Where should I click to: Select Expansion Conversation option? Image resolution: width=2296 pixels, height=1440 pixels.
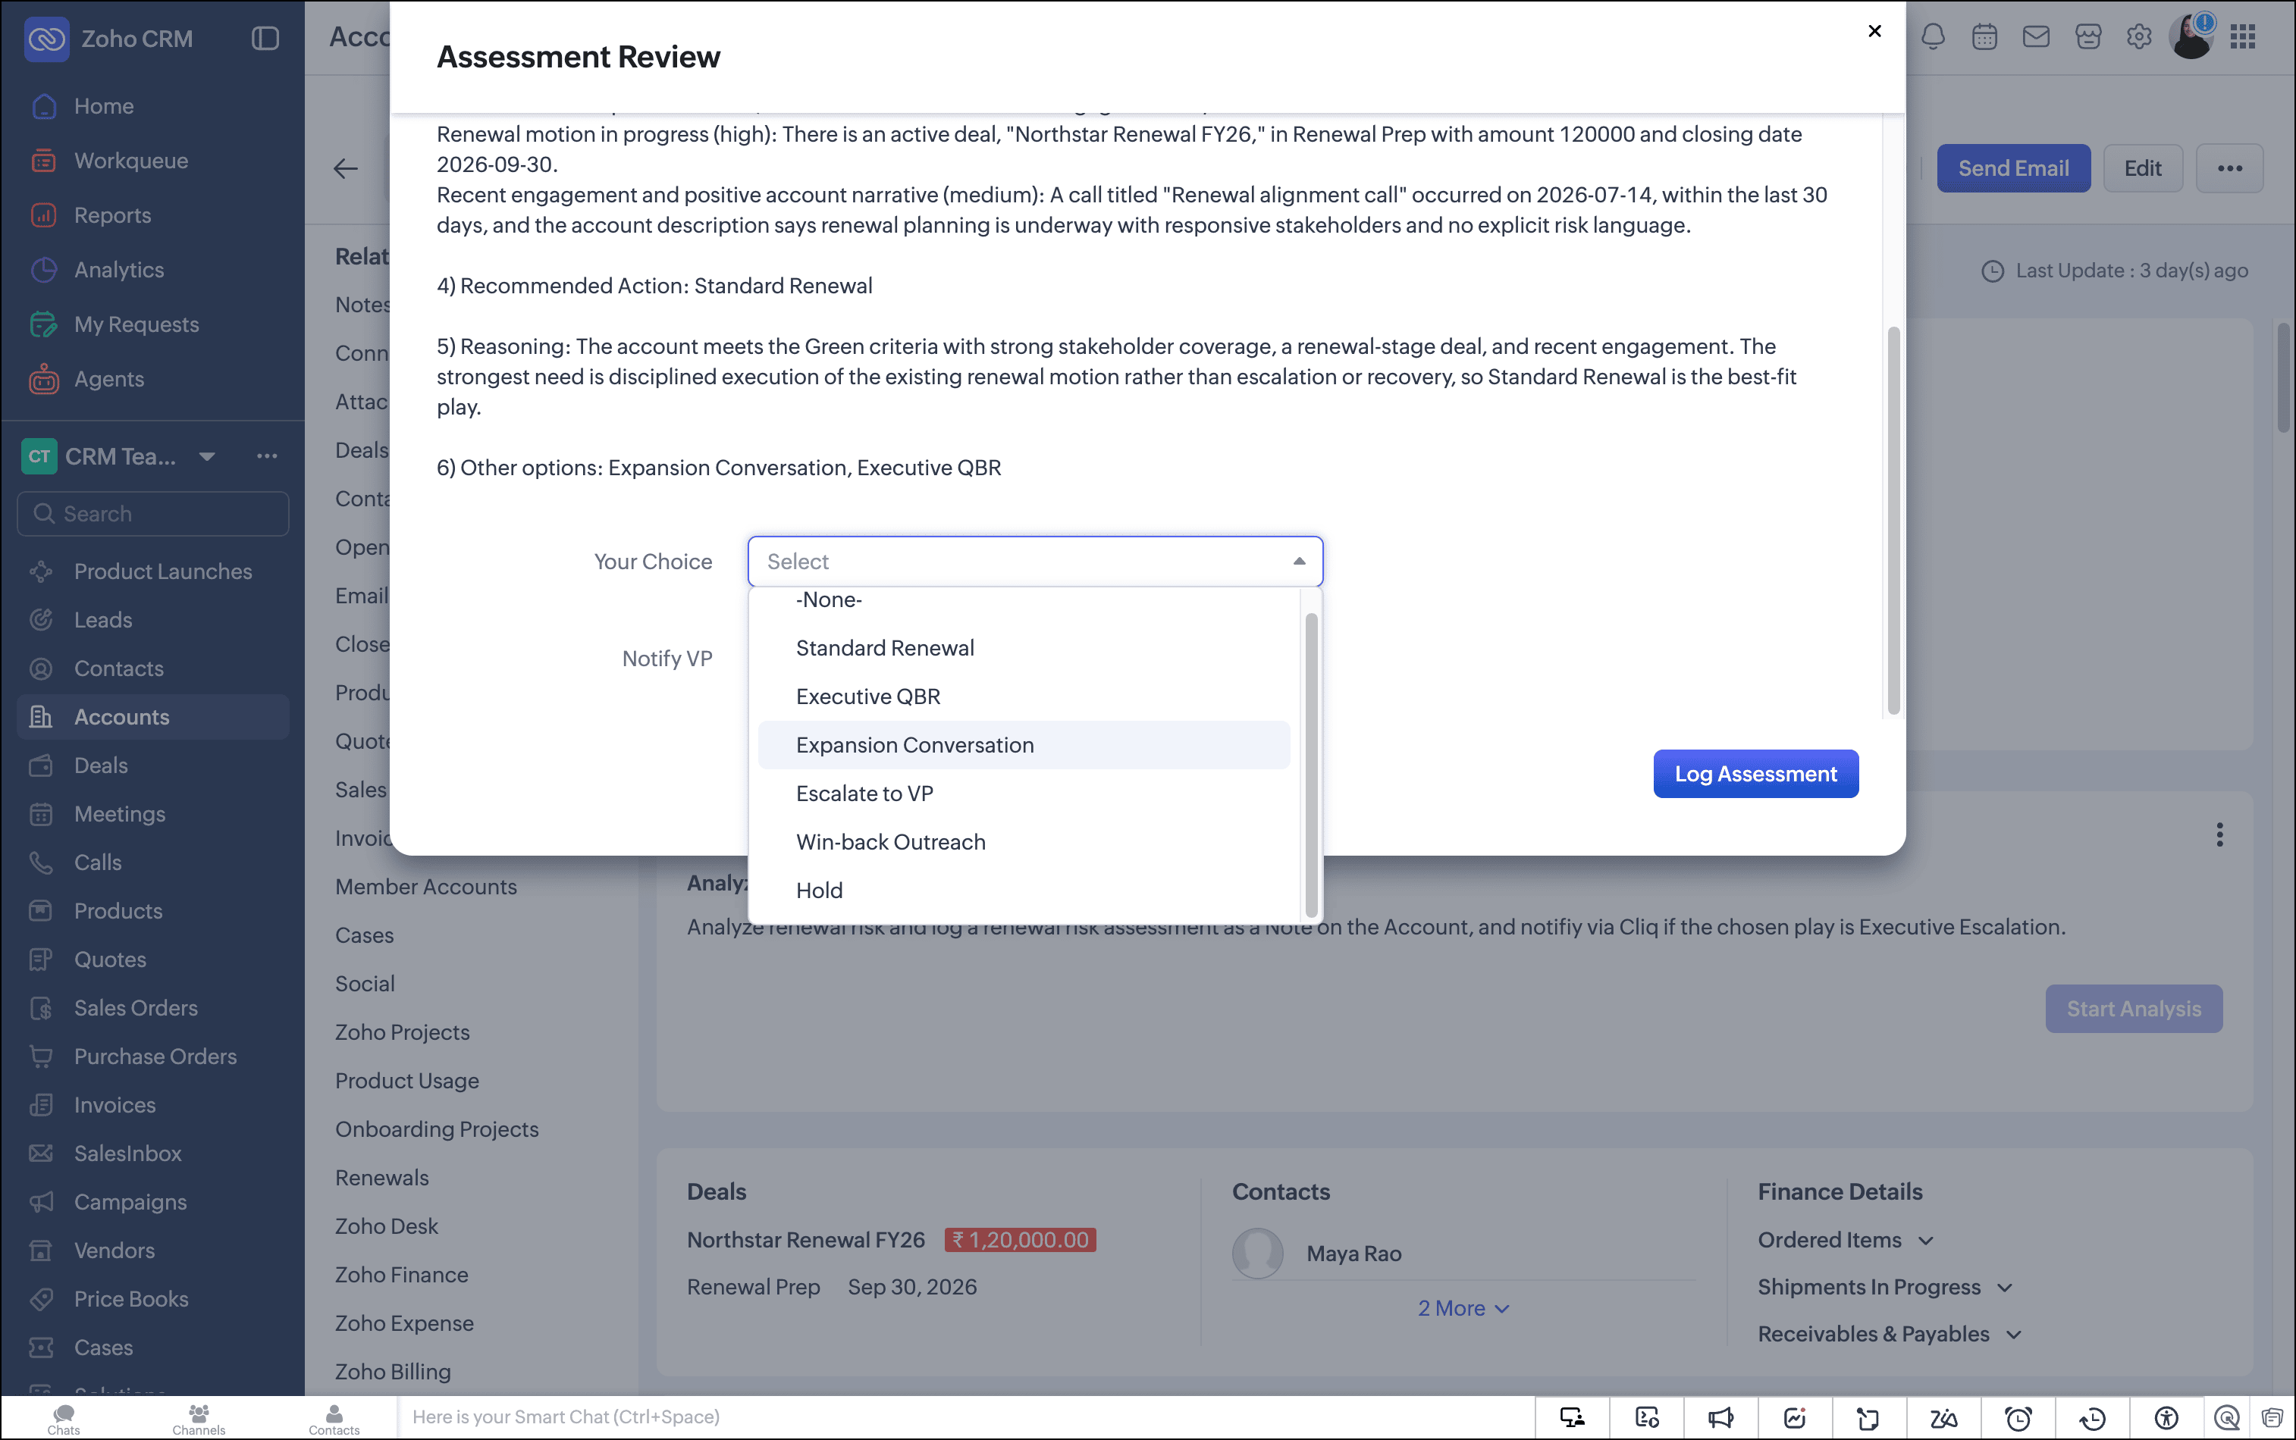pyautogui.click(x=1024, y=745)
